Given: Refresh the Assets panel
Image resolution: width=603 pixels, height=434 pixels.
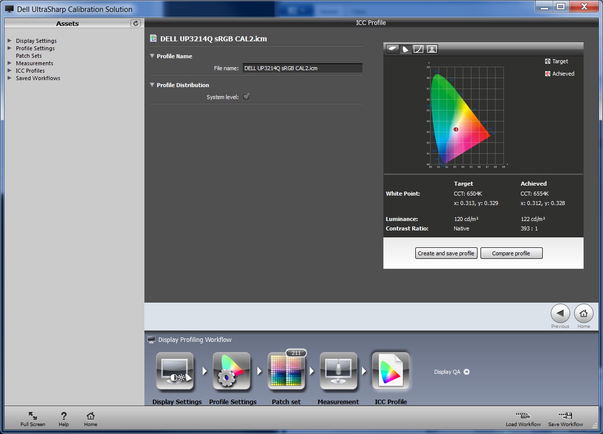Looking at the screenshot, I should pos(135,23).
